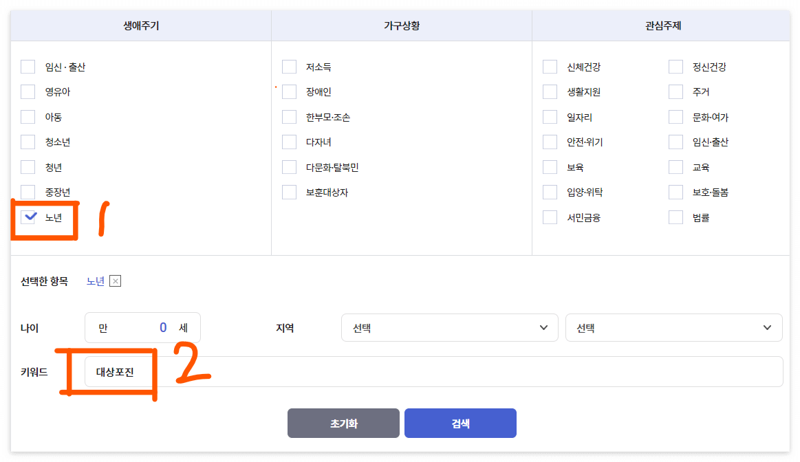Remove the 노년 selected item tag
The height and width of the screenshot is (462, 800).
tap(115, 280)
